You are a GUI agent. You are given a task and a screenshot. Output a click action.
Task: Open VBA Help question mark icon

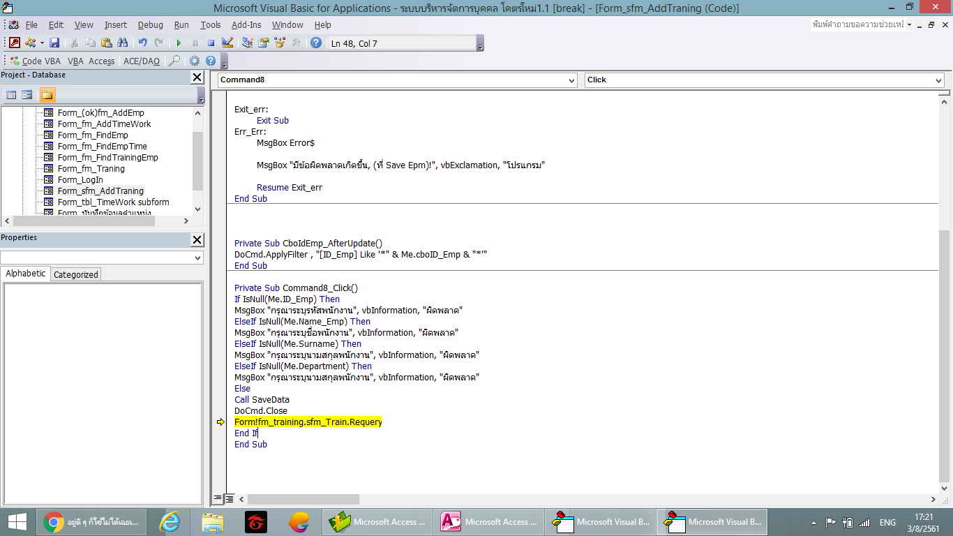pyautogui.click(x=316, y=43)
